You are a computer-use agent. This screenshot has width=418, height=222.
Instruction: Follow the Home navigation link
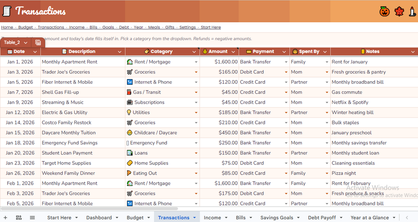[x=7, y=27]
